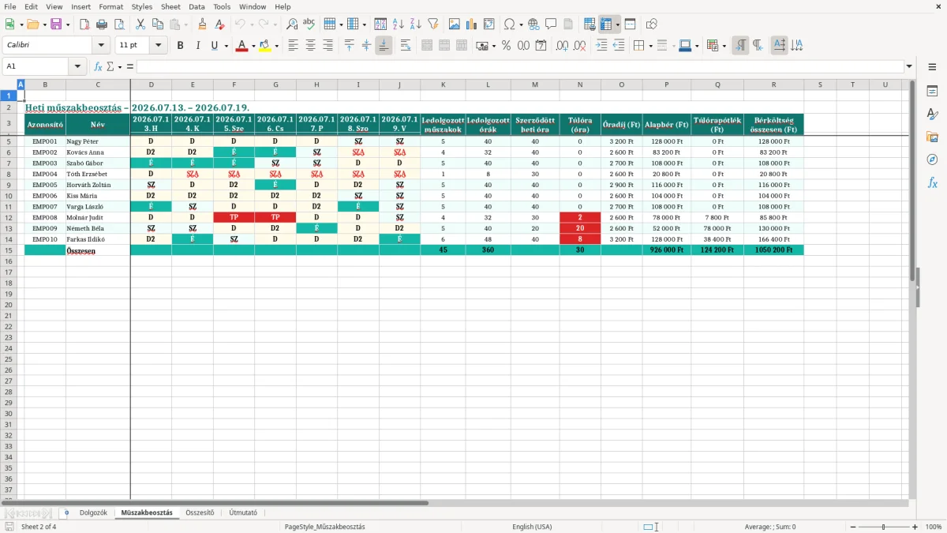Open the Sheet menu

point(170,6)
